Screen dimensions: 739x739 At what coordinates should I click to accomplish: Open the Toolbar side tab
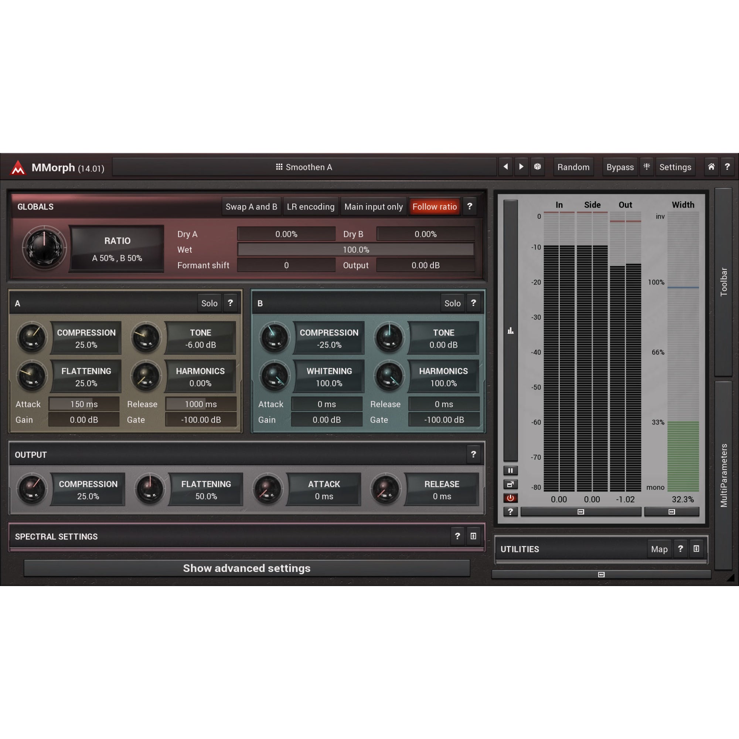(723, 282)
